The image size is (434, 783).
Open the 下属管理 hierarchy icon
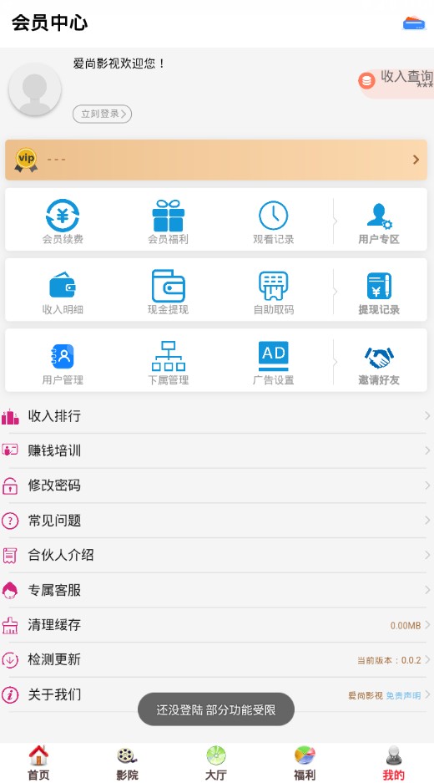[x=168, y=356]
